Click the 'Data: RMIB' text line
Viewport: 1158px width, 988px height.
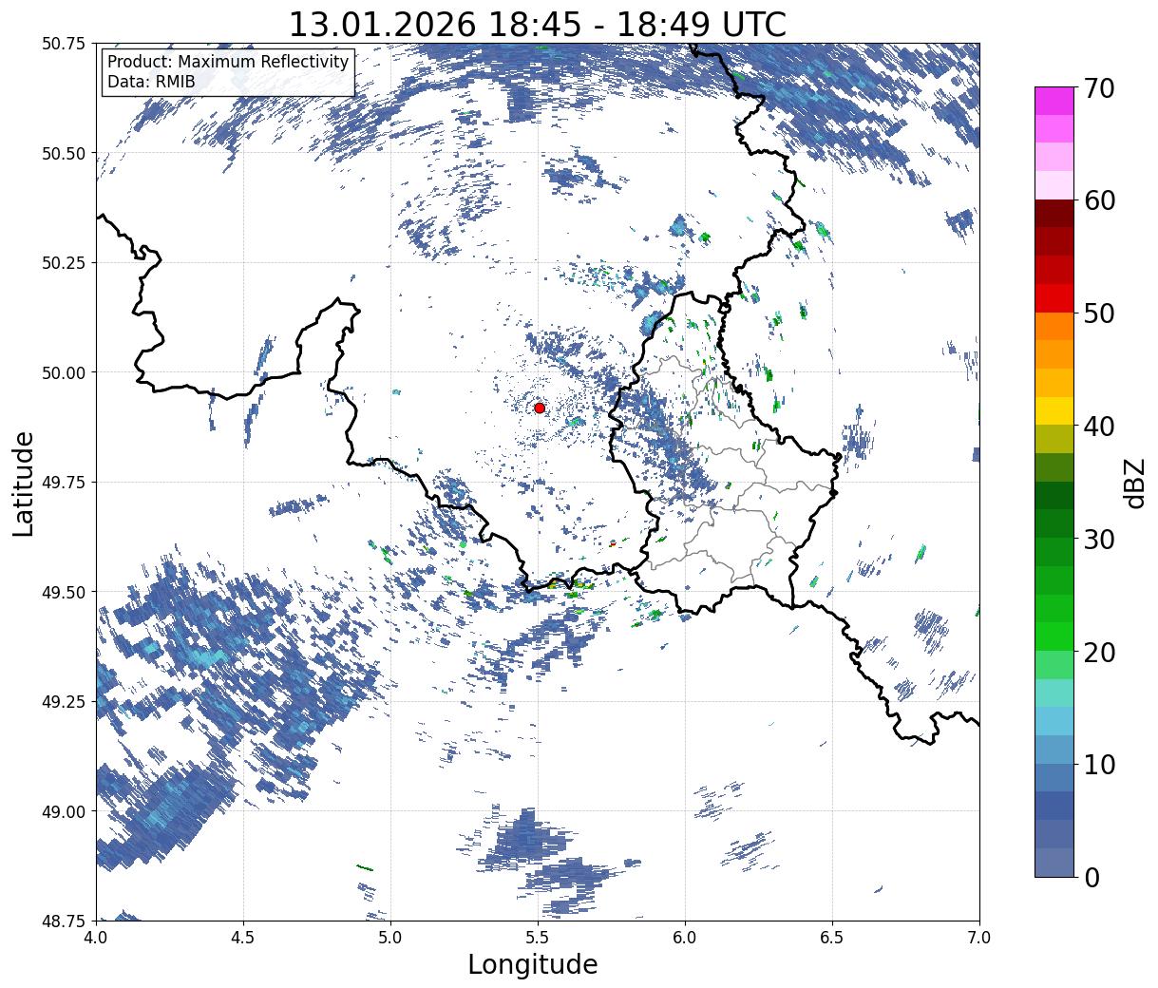pyautogui.click(x=151, y=82)
